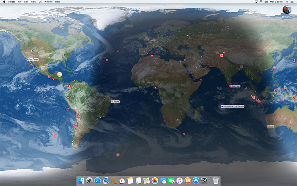Screen dimensions: 297x186
Task: Open the El Capitan disk icon
Action: [287, 10]
